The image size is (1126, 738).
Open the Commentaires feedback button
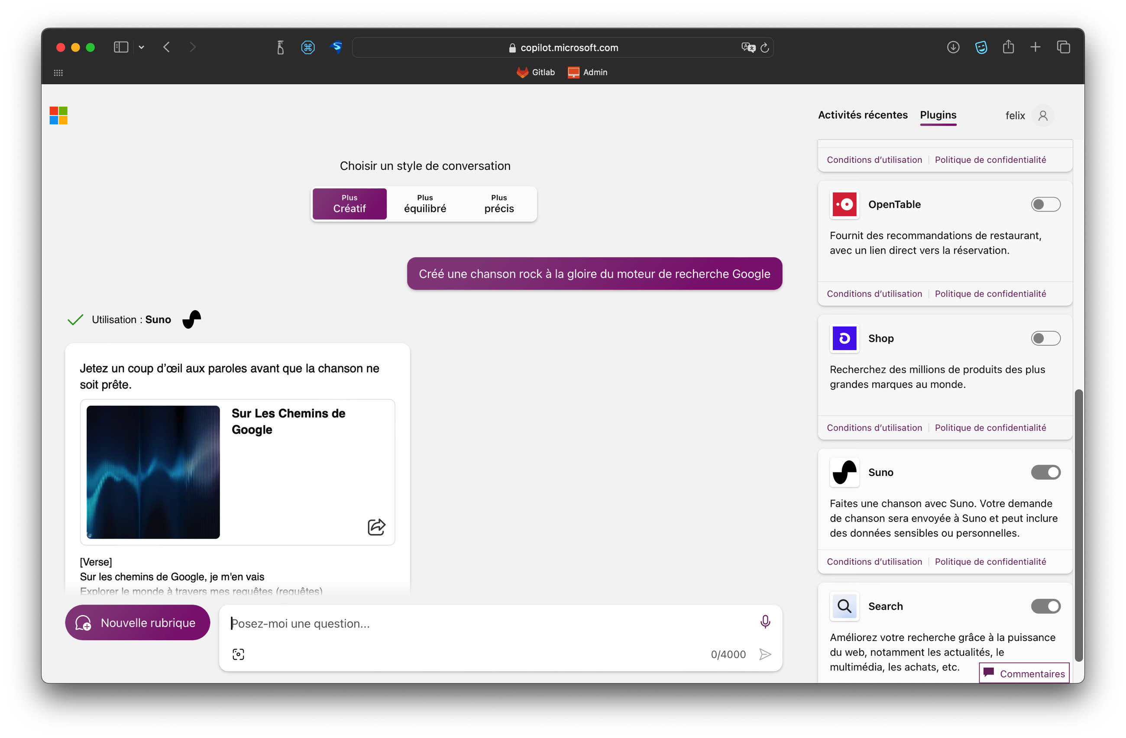coord(1024,673)
